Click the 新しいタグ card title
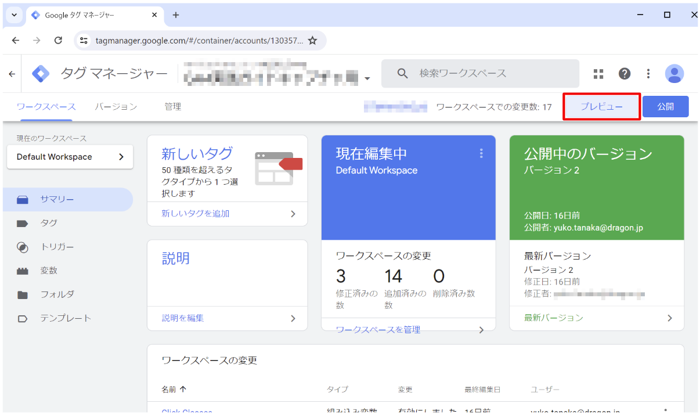The image size is (700, 414). click(x=197, y=153)
